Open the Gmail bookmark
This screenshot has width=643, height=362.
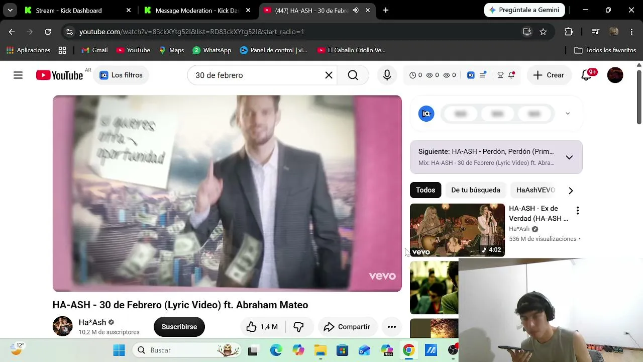tap(95, 50)
